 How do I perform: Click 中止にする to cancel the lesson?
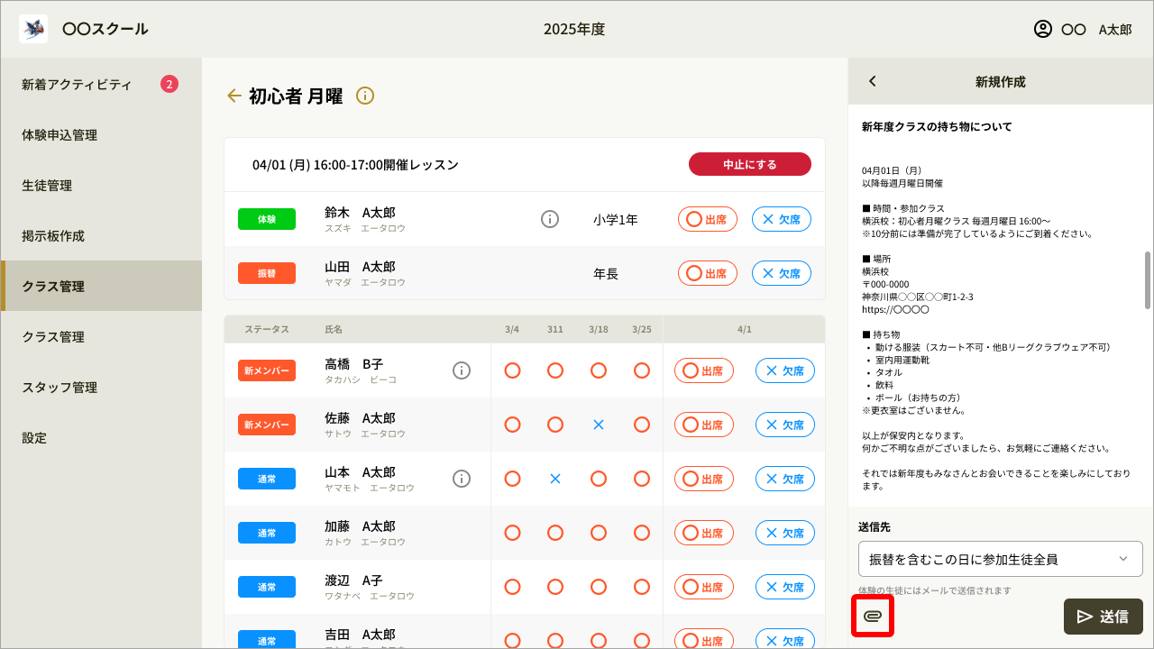749,164
